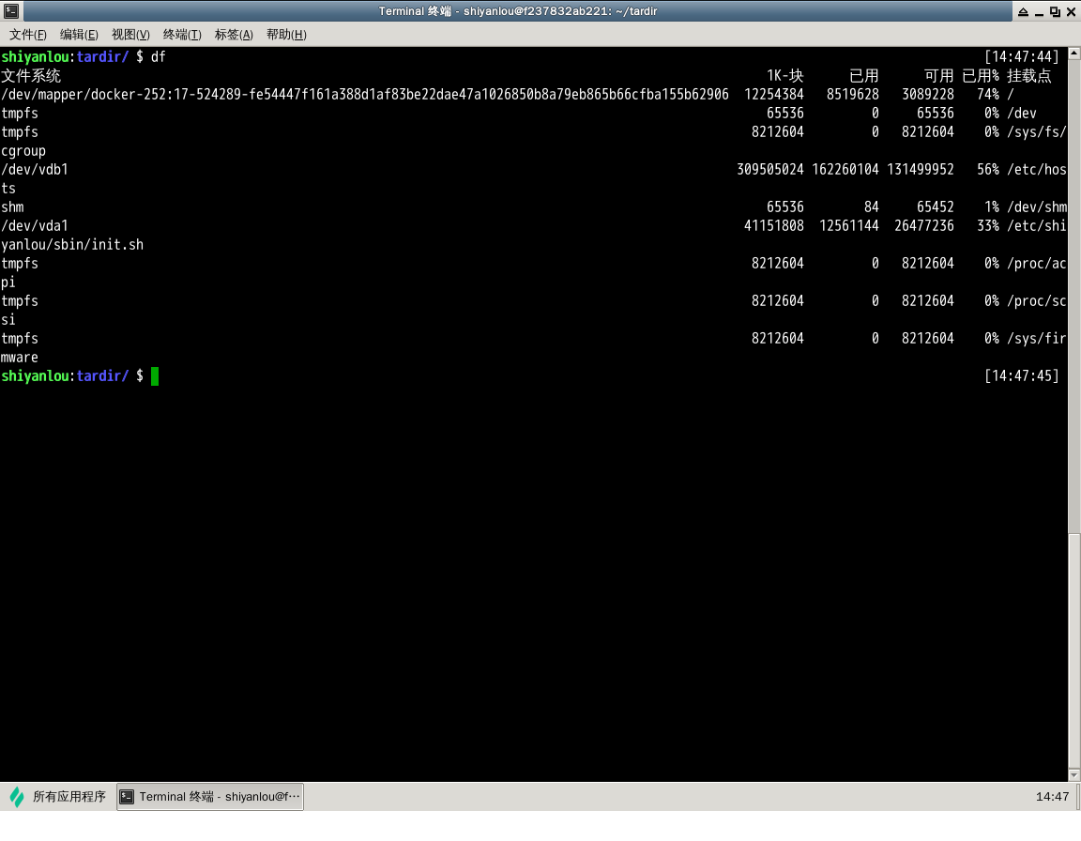The width and height of the screenshot is (1081, 841).
Task: Click the 14:47 panel clock
Action: (x=1052, y=797)
